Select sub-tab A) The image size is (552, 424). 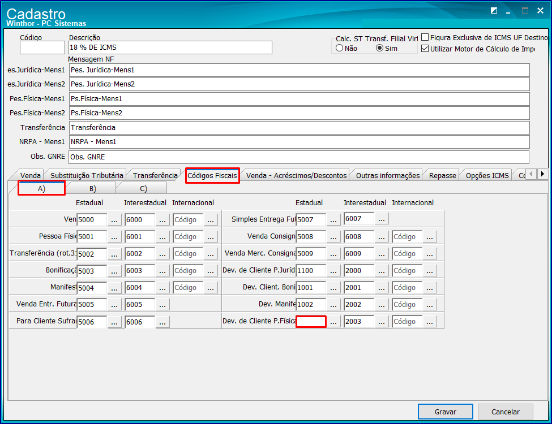tap(41, 188)
